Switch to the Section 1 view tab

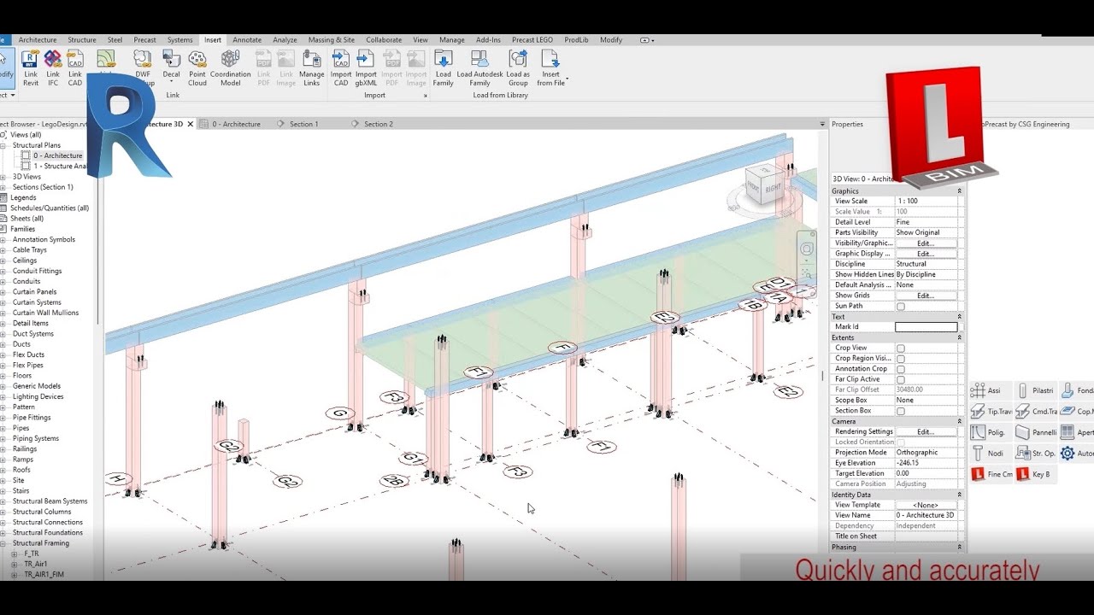click(x=303, y=124)
